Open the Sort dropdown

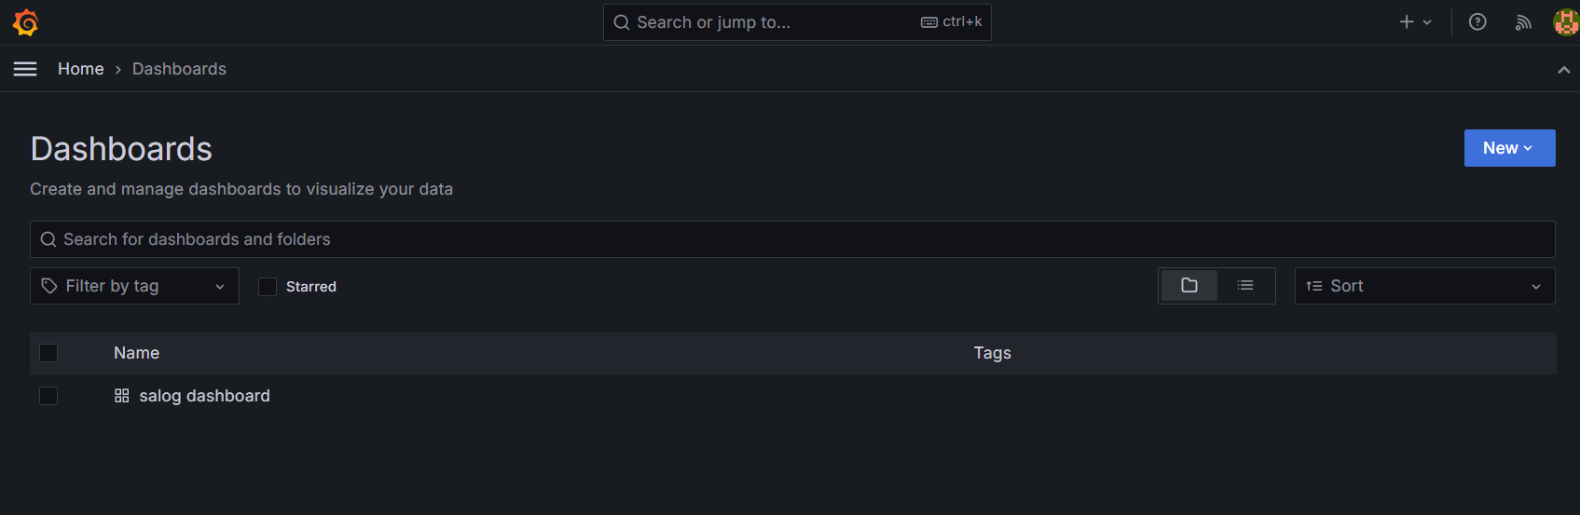1424,286
